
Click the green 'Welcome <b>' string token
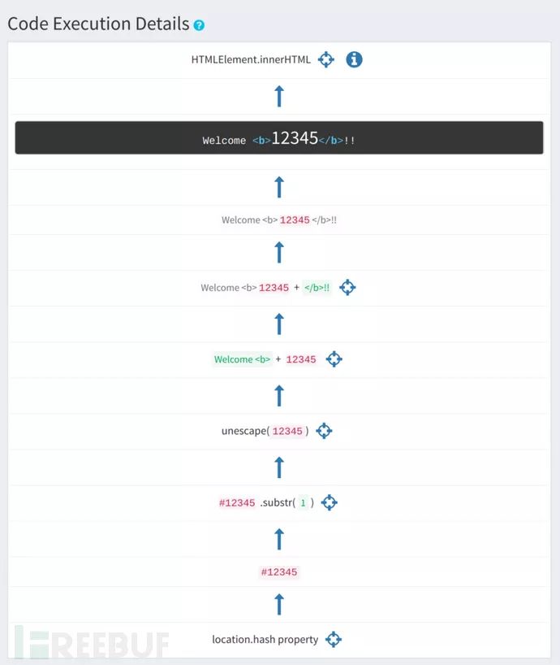pyautogui.click(x=242, y=359)
